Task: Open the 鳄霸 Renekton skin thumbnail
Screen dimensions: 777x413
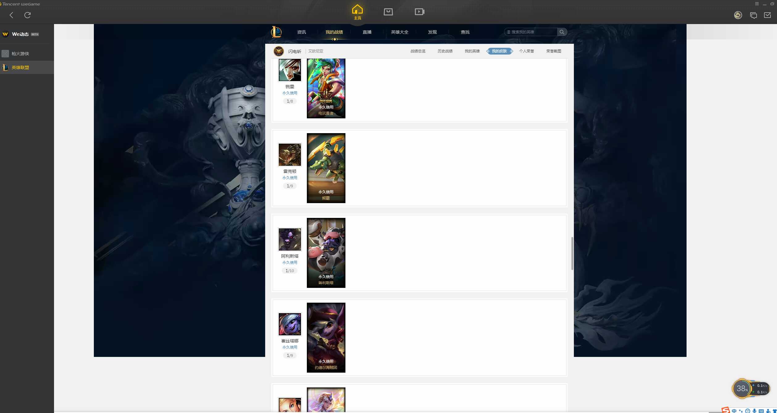Action: coord(326,168)
